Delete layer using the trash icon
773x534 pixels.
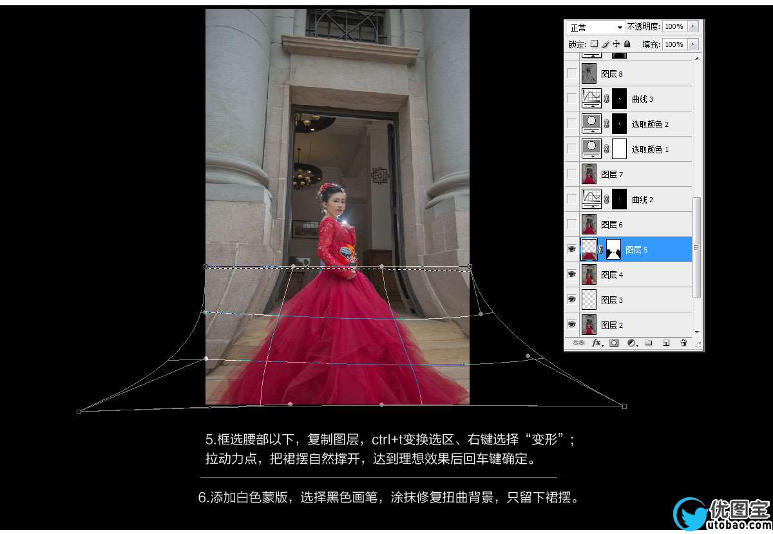683,343
